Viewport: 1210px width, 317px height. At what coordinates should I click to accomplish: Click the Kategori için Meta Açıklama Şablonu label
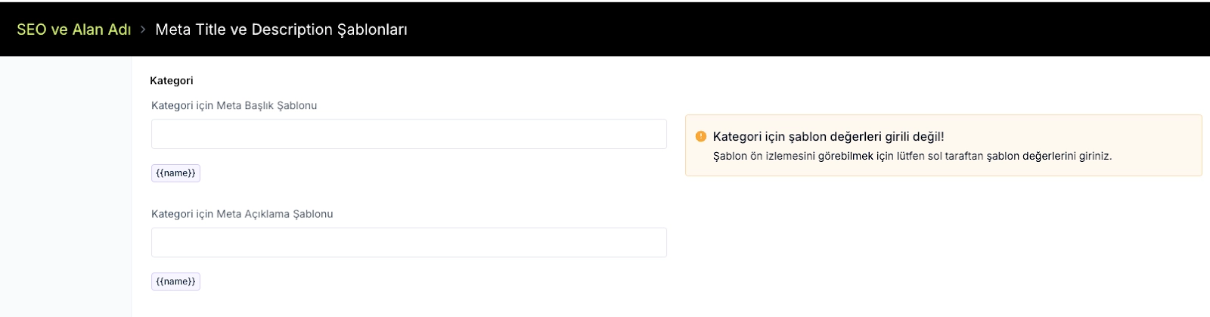(242, 214)
